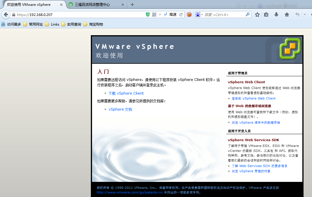The image size is (312, 197).
Task: Open the downloads arrow icon
Action: coord(276,15)
